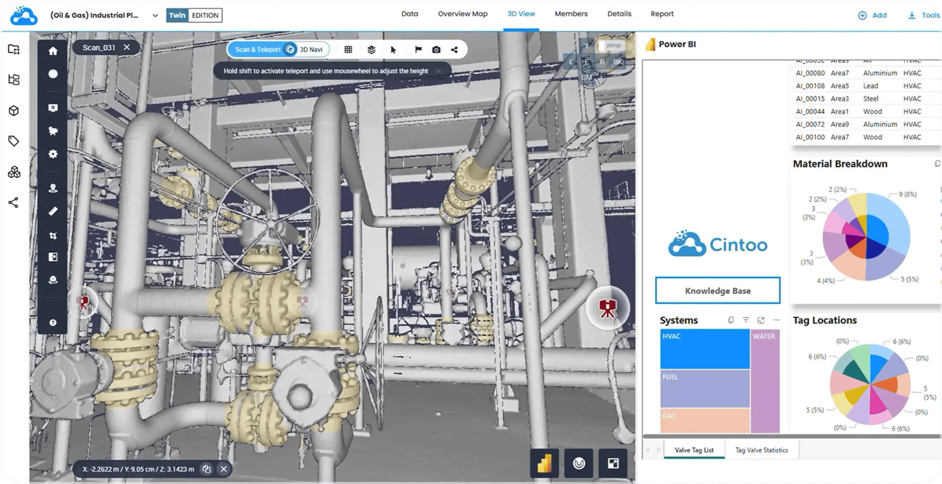Click the Knowledge Base button
942x484 pixels.
717,290
